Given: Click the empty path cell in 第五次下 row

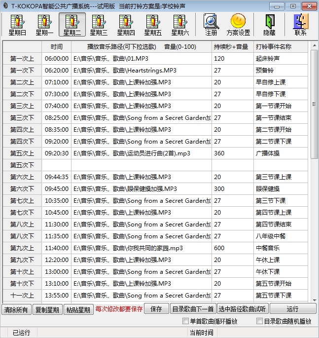Looking at the screenshot, I should (x=142, y=165).
